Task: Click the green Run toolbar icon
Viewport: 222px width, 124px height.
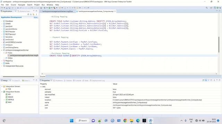Action: click(49, 8)
